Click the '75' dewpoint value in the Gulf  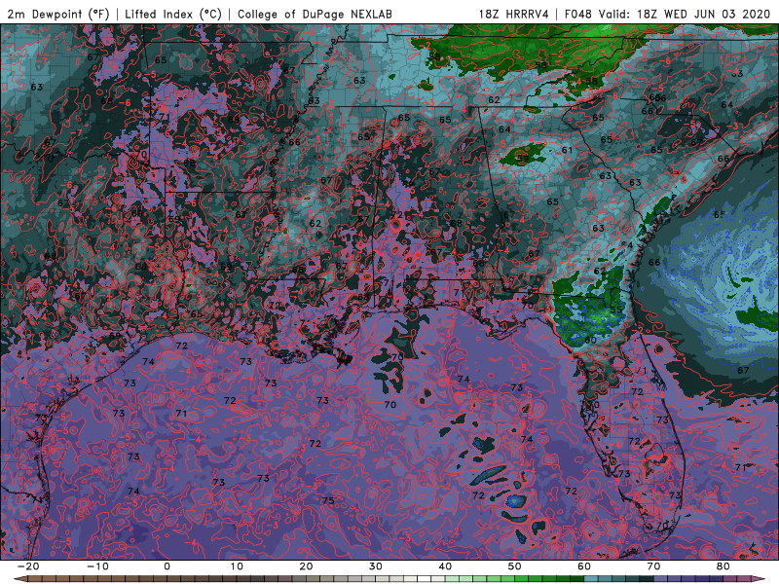click(328, 500)
